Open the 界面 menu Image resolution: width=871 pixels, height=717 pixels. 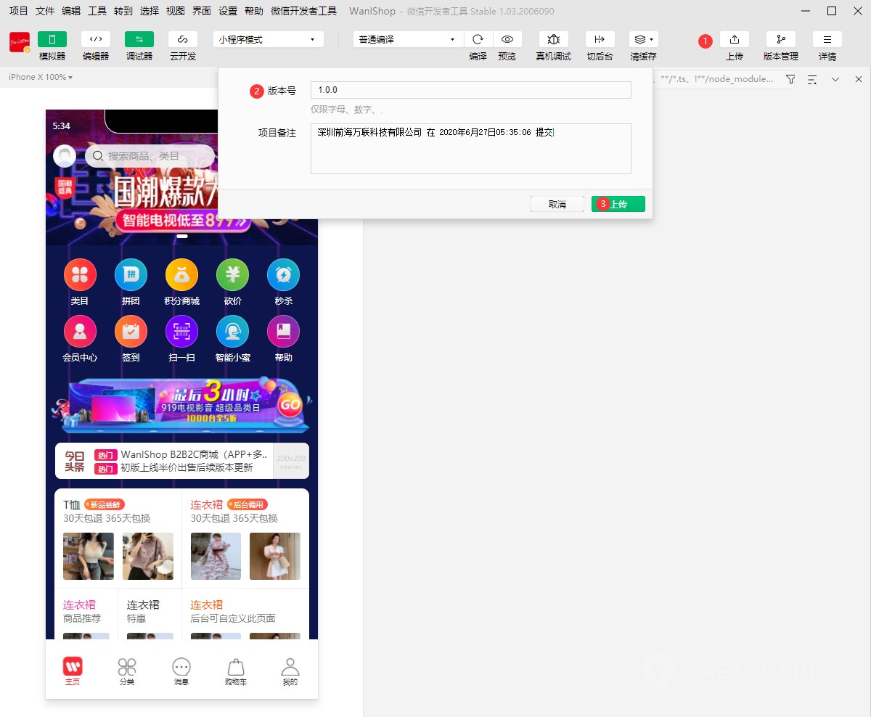click(202, 11)
